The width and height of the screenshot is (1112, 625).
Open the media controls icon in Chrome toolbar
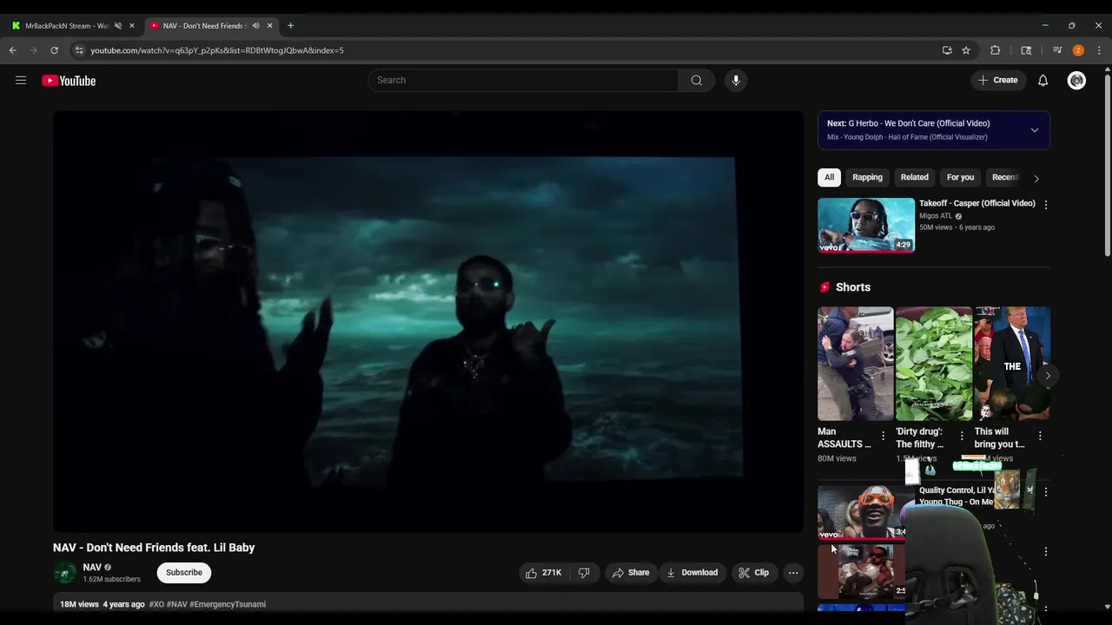click(1057, 50)
